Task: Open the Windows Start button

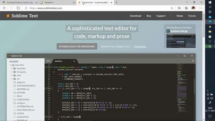Action: pyautogui.click(x=210, y=2)
